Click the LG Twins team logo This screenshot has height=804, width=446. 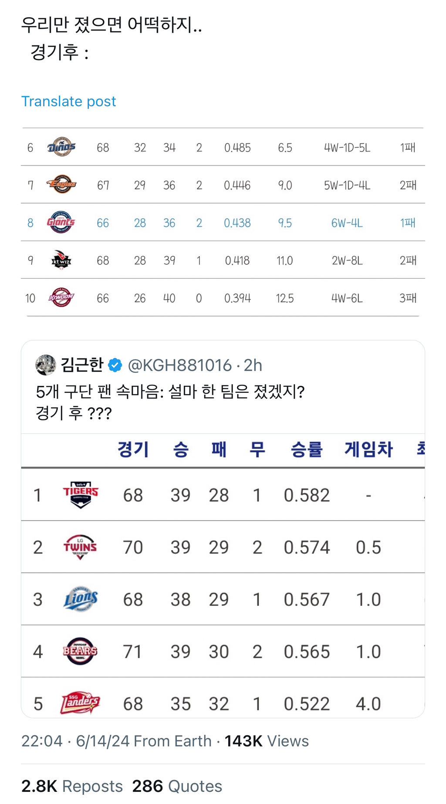[80, 547]
